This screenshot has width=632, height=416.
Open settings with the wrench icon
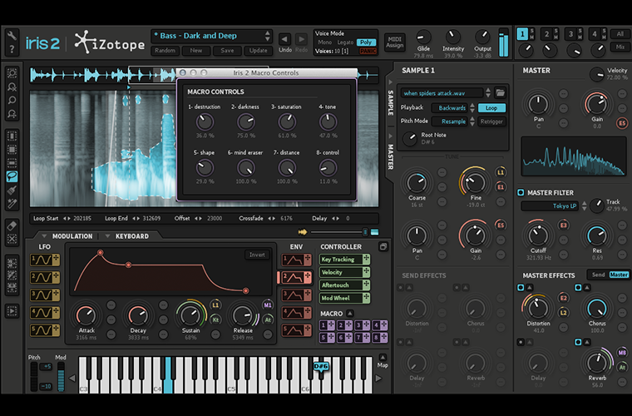pyautogui.click(x=12, y=36)
